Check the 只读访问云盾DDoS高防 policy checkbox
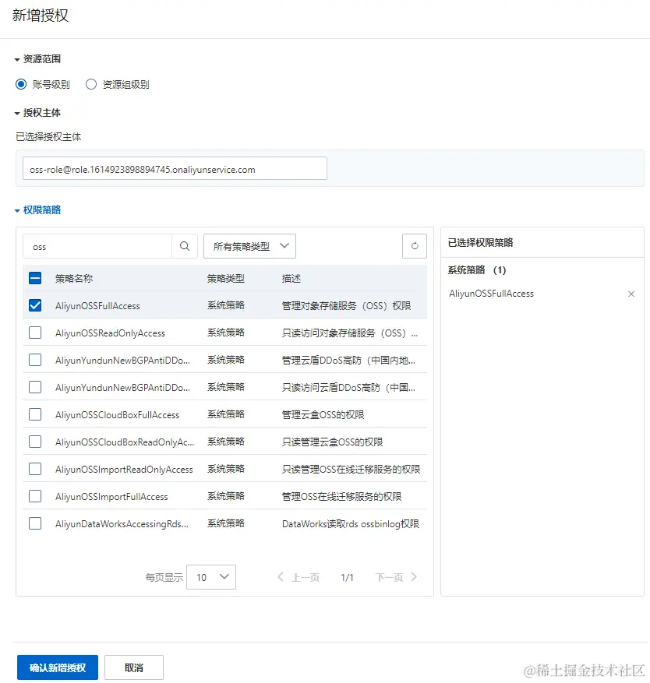This screenshot has height=683, width=650. tap(35, 387)
